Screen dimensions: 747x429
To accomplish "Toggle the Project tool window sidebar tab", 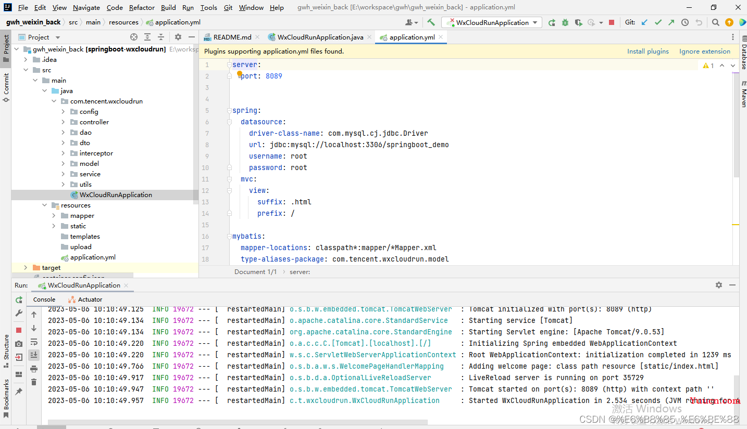I will (6, 48).
